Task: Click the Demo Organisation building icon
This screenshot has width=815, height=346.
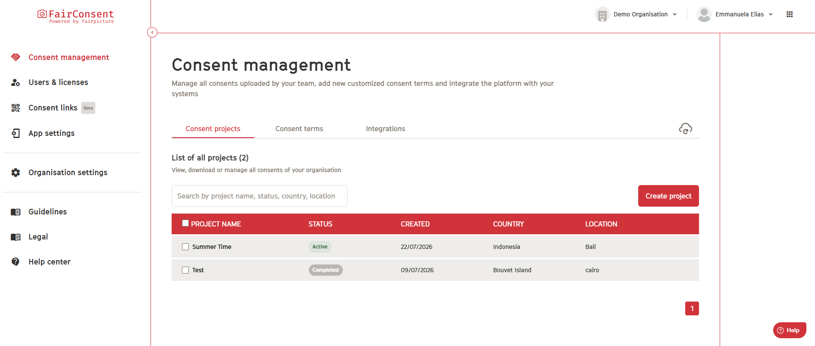Action: pyautogui.click(x=602, y=14)
